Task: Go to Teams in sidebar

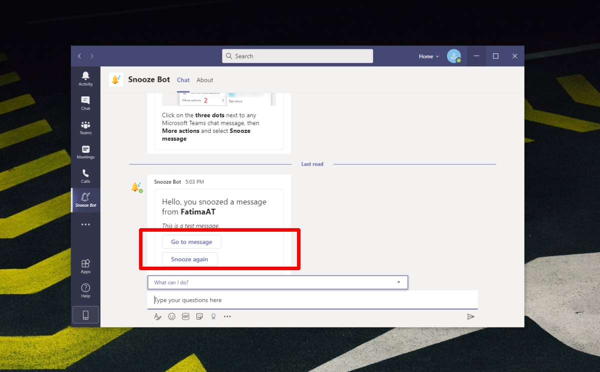Action: click(x=85, y=127)
